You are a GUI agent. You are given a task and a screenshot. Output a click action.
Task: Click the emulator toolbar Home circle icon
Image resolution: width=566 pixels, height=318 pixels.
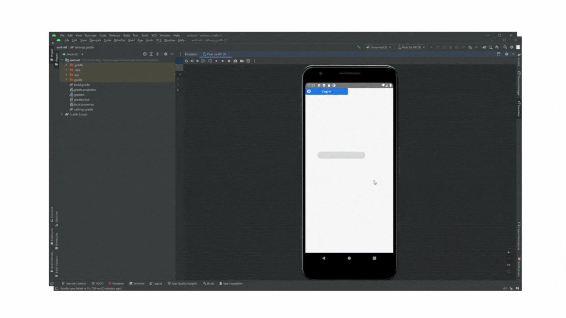click(223, 61)
